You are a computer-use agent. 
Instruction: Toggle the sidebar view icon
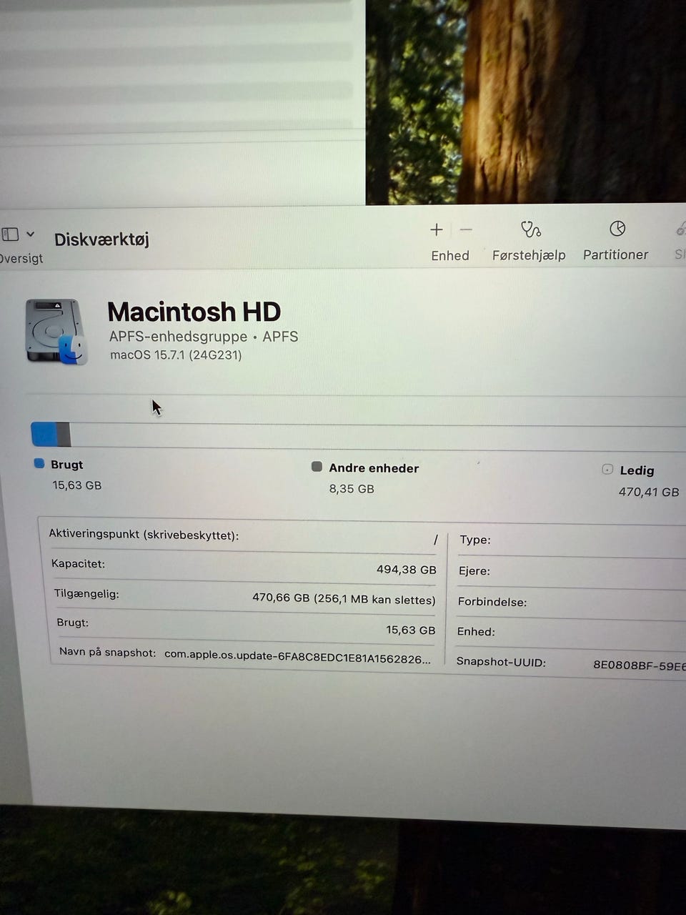(x=9, y=234)
